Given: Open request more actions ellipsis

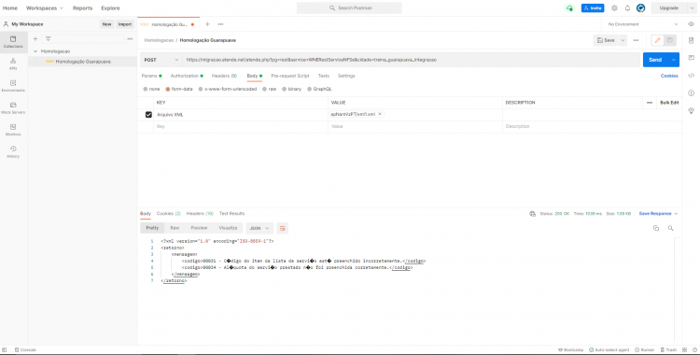Looking at the screenshot, I should click(x=636, y=40).
